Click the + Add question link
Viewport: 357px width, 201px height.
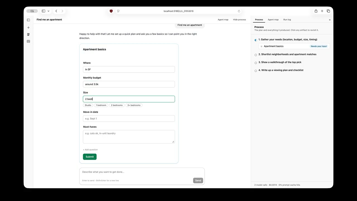[90, 150]
